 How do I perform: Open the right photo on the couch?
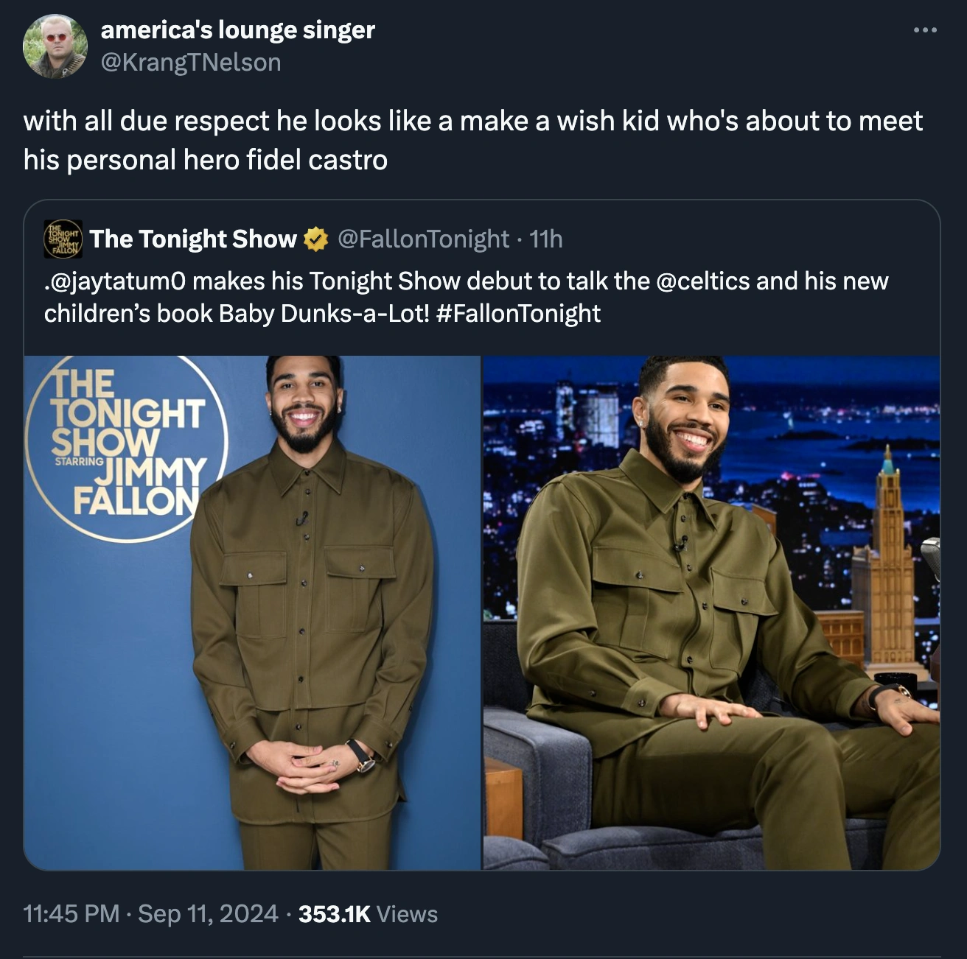(x=712, y=613)
